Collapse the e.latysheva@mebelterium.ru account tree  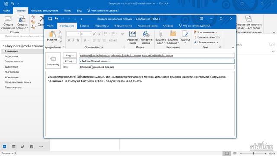3,46
